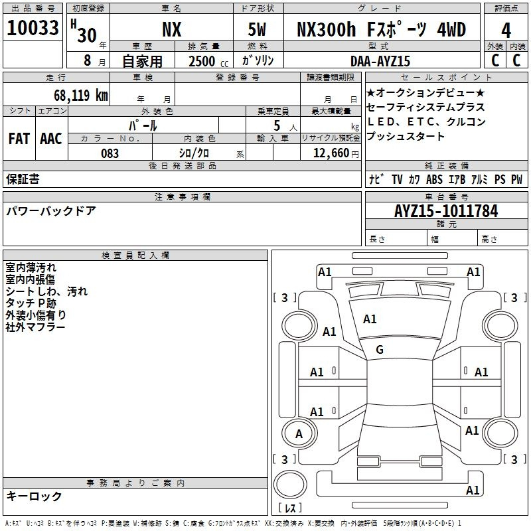The height and width of the screenshot is (531, 531).
Task: Click the interior color シロ/クロ value
Action: (x=194, y=153)
